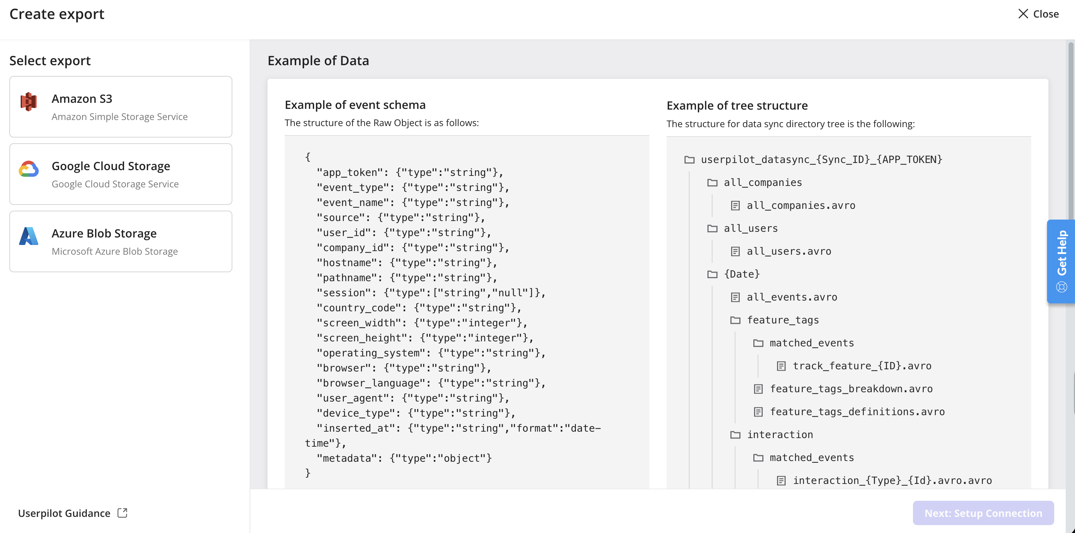This screenshot has height=533, width=1075.
Task: Choose the Azure Blob Storage export option
Action: pyautogui.click(x=120, y=241)
